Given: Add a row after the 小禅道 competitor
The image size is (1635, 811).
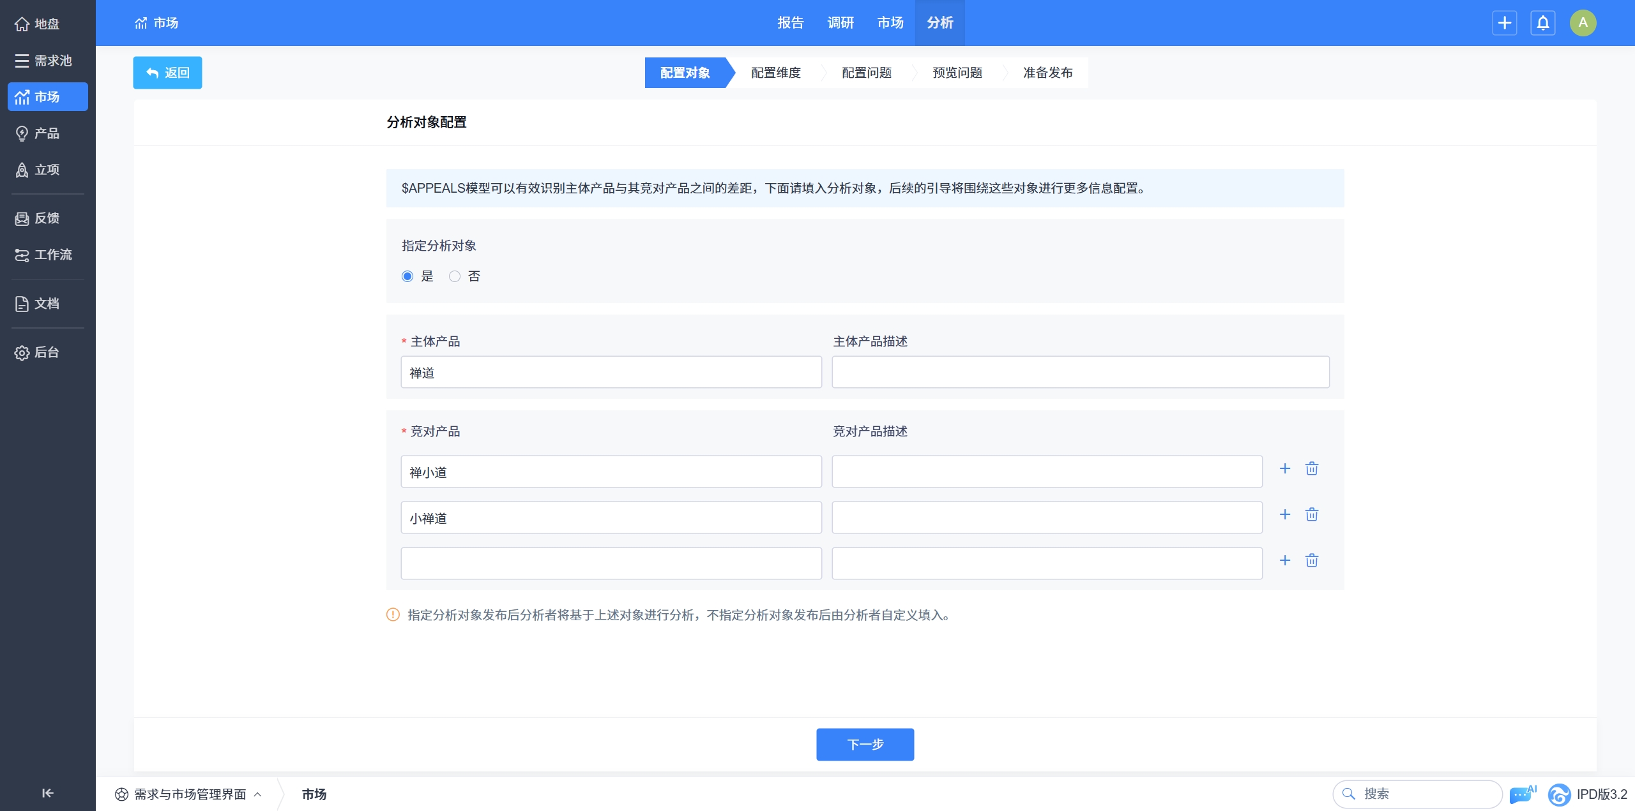Looking at the screenshot, I should point(1284,515).
